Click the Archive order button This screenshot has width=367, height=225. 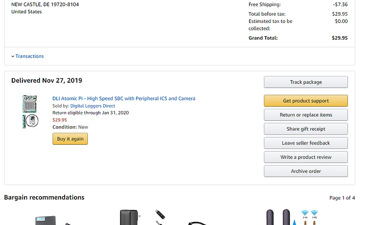click(306, 171)
